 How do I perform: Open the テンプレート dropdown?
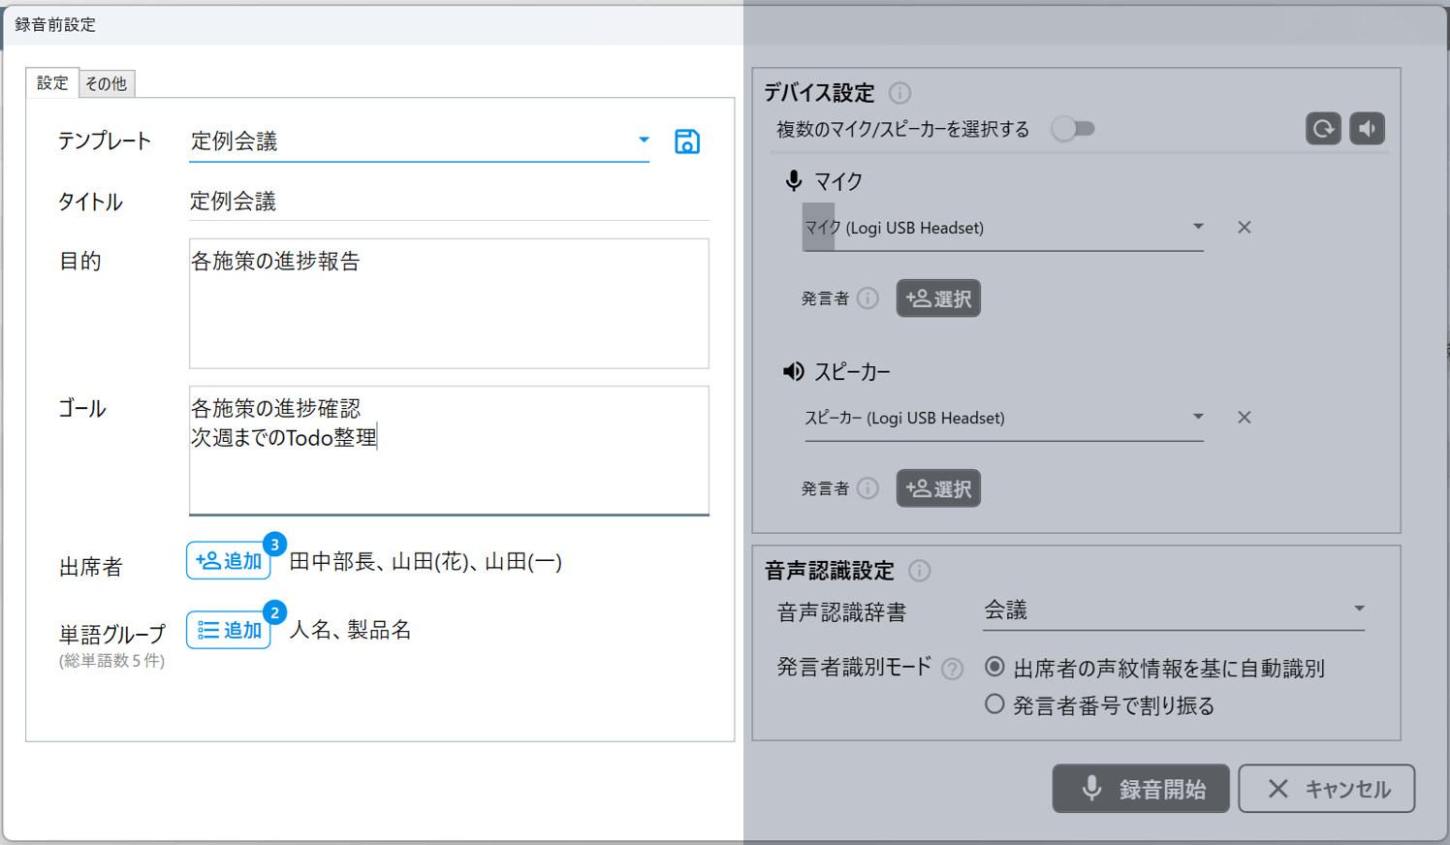(x=644, y=141)
